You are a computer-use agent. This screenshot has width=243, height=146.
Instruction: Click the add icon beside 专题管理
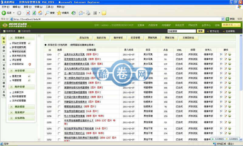pos(29,80)
